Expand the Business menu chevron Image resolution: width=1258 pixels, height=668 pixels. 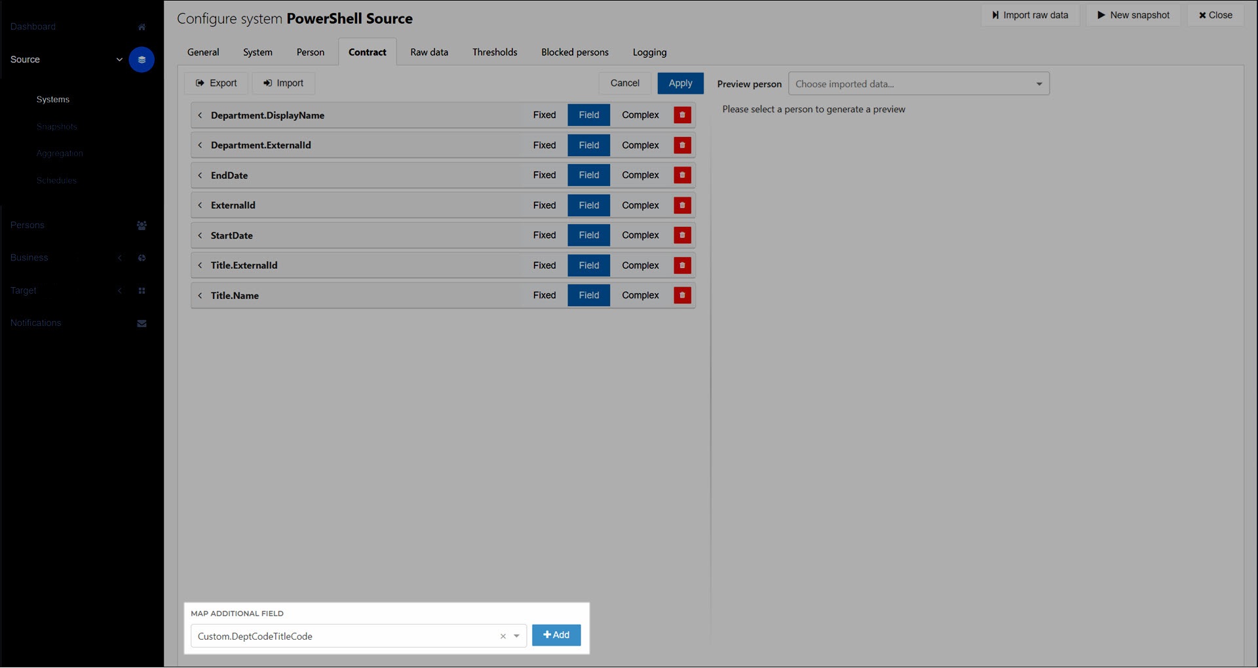pos(119,258)
